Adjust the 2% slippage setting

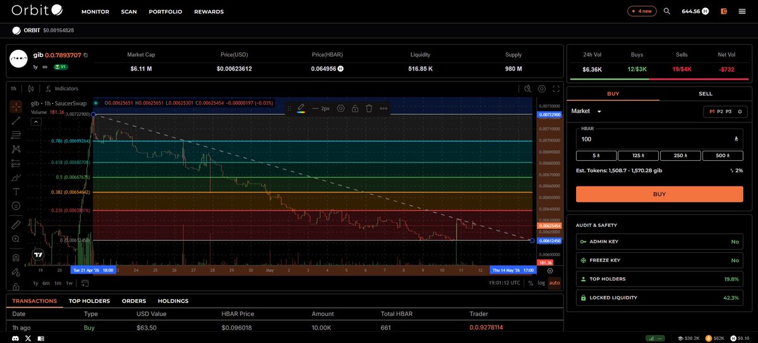click(x=736, y=170)
